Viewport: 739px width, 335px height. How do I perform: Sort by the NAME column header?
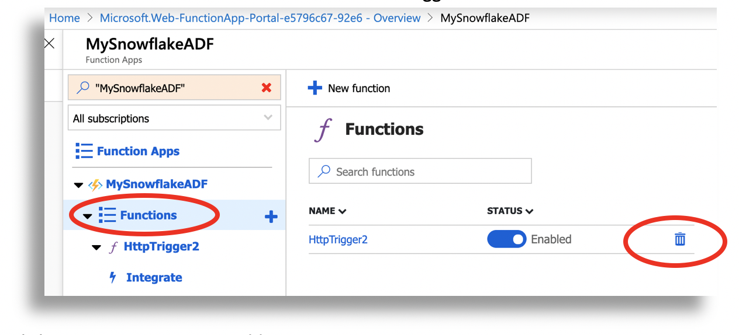[327, 211]
